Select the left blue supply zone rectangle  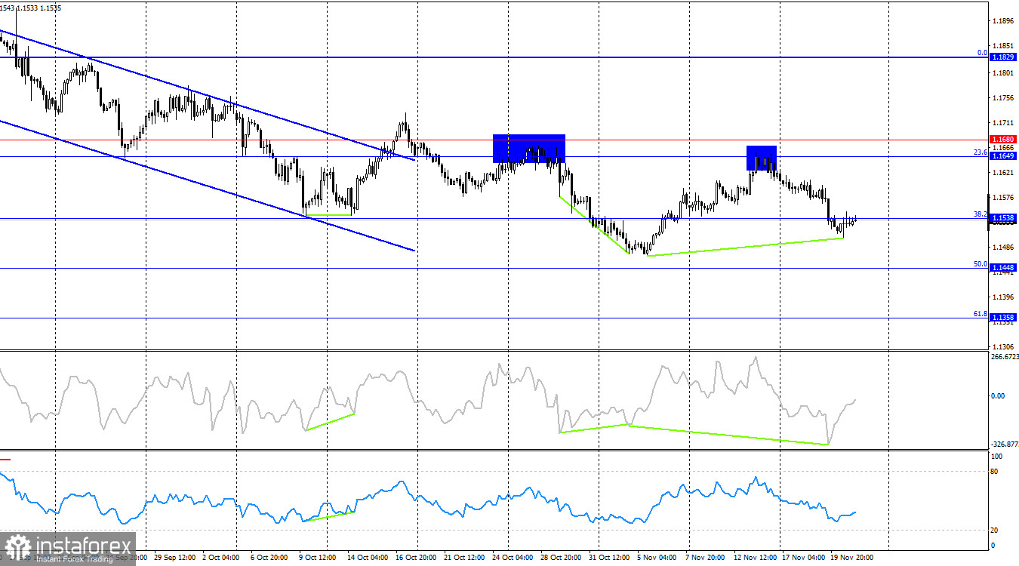coord(528,148)
